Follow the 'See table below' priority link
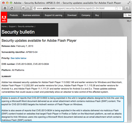Image resolution: width=132 pixels, height=123 pixels. tap(19, 58)
